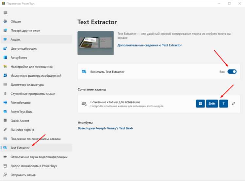245x181 pixels.
Task: Click the Цветоподборщик icon
Action: (5, 48)
